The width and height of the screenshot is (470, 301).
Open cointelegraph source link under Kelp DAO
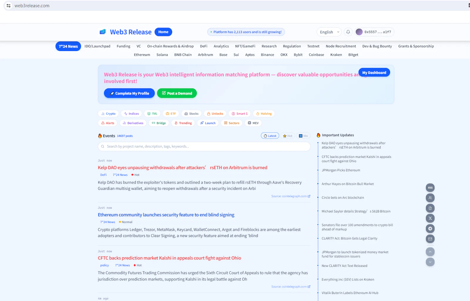point(291,196)
